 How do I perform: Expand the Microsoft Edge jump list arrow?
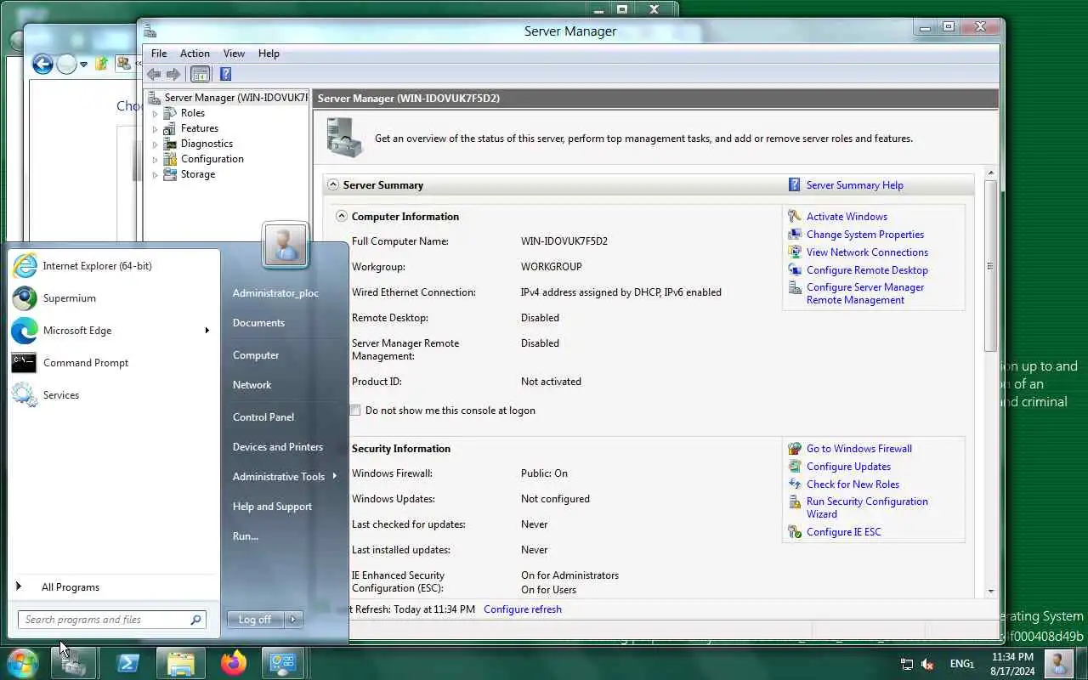(x=207, y=331)
